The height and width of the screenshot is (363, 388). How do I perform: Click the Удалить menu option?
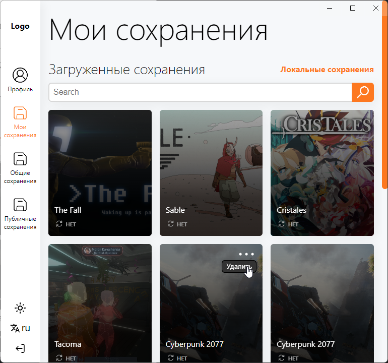[239, 266]
